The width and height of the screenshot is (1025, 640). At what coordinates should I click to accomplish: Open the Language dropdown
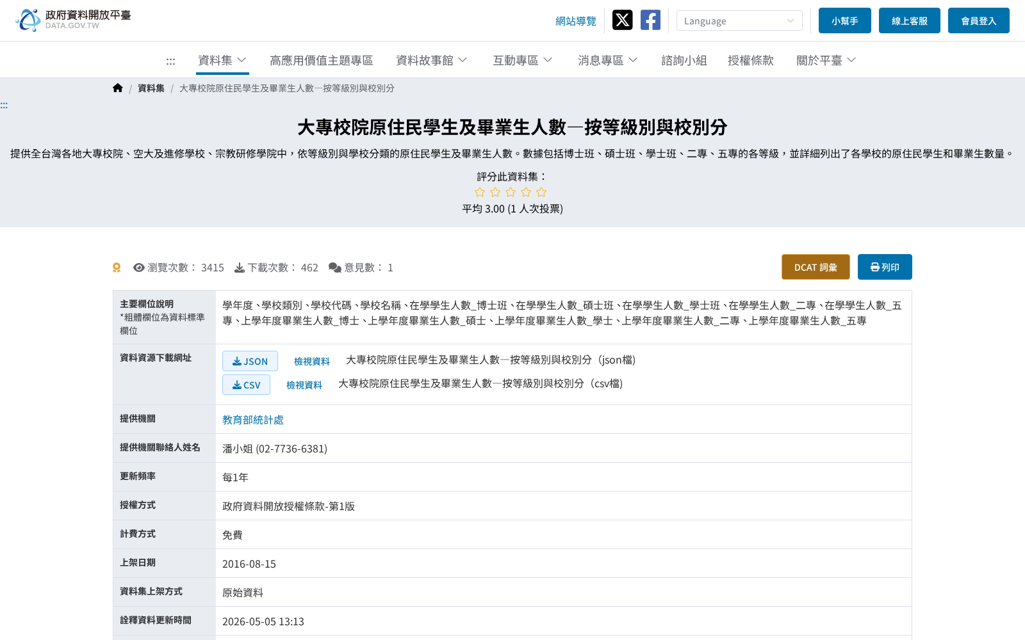739,20
